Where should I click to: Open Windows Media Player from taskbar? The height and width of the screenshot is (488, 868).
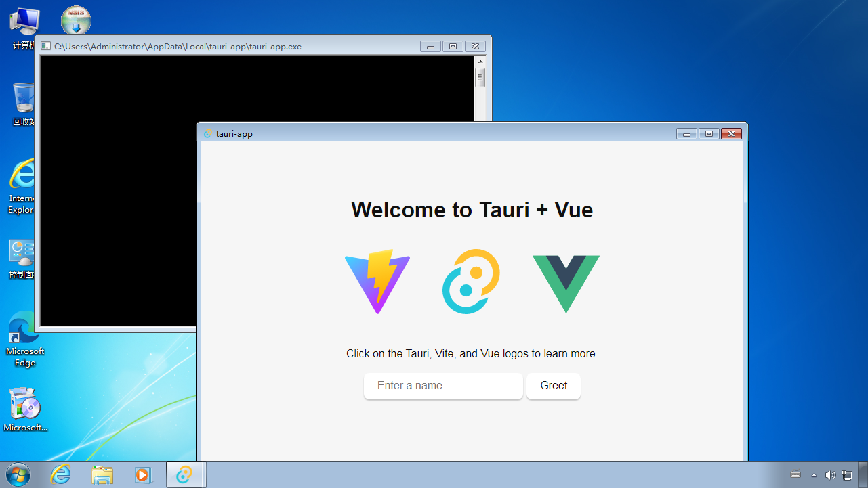point(143,475)
